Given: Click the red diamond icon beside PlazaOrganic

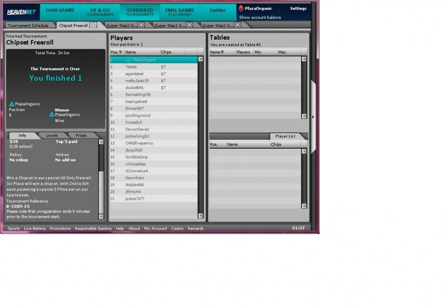Looking at the screenshot, I should point(241,8).
